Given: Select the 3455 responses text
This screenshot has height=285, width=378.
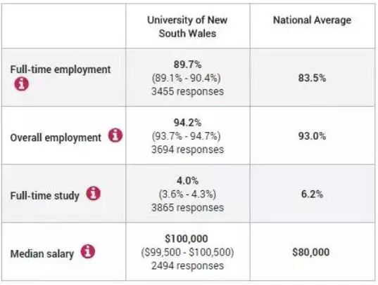Looking at the screenshot, I should [187, 92].
